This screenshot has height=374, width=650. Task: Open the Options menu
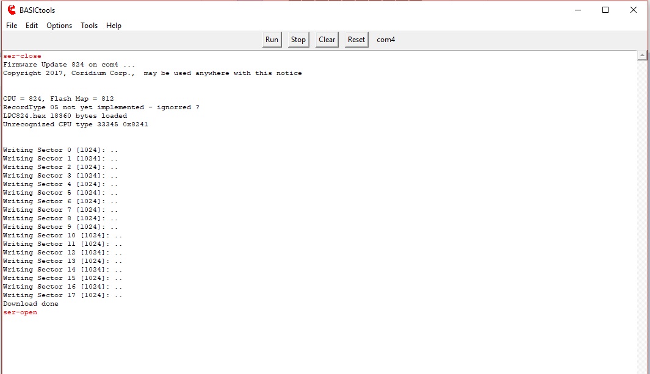tap(59, 26)
